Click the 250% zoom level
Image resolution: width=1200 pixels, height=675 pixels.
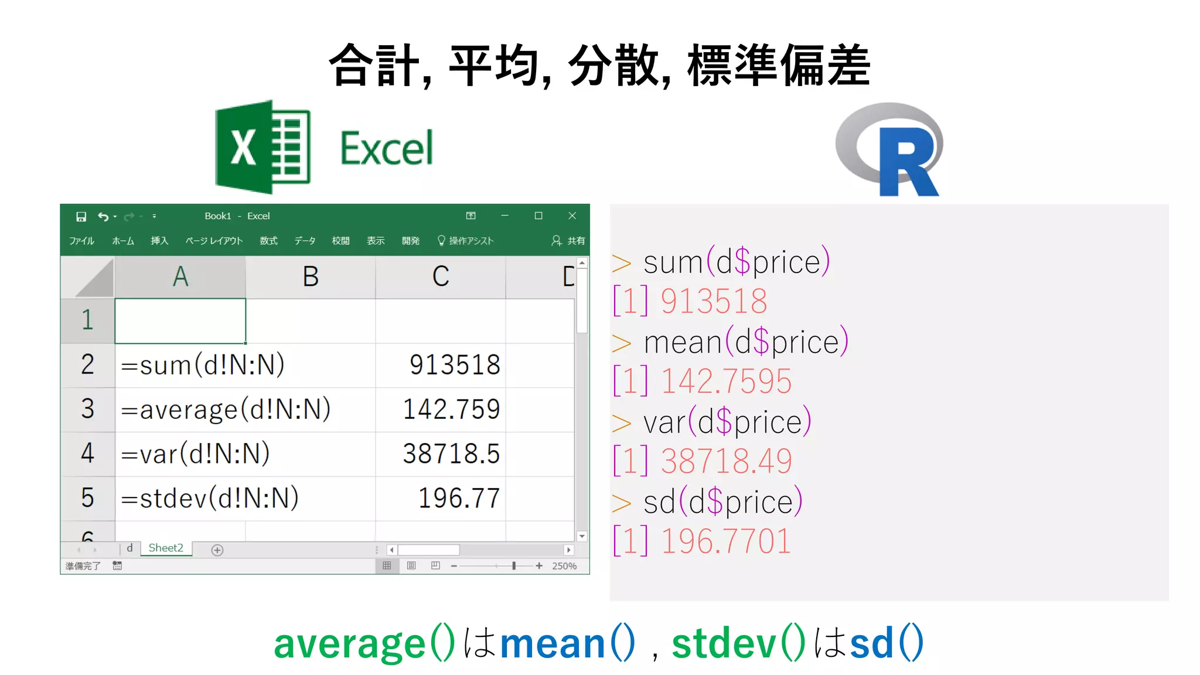[x=564, y=566]
